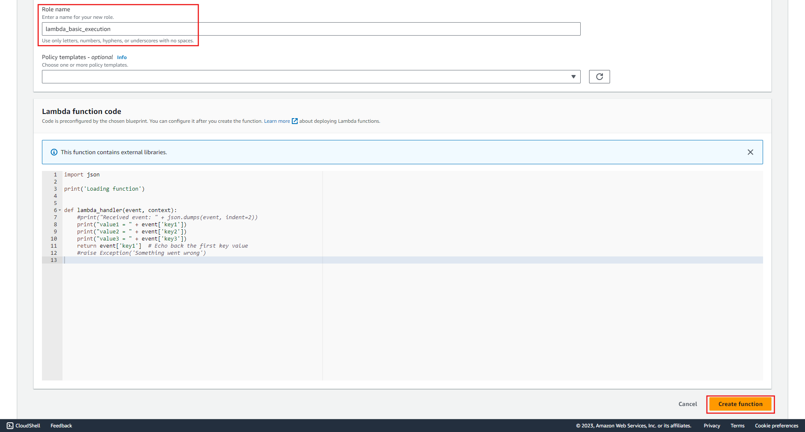The image size is (805, 432).
Task: Open CloudShell from the bottom bar
Action: pos(23,425)
